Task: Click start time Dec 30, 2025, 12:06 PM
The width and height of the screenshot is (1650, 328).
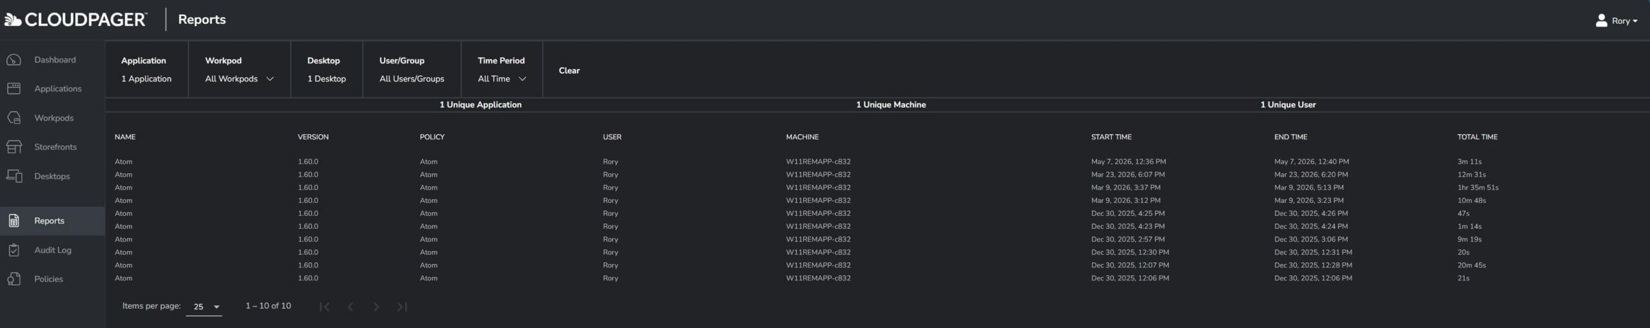Action: (x=1130, y=278)
